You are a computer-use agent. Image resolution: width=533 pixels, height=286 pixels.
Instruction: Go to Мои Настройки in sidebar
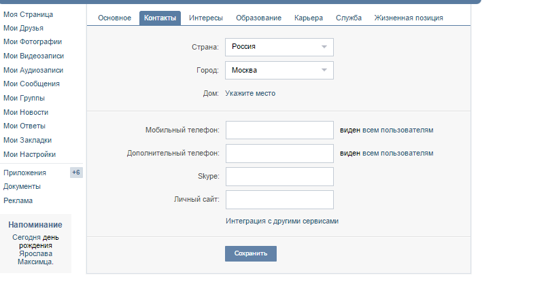point(30,155)
